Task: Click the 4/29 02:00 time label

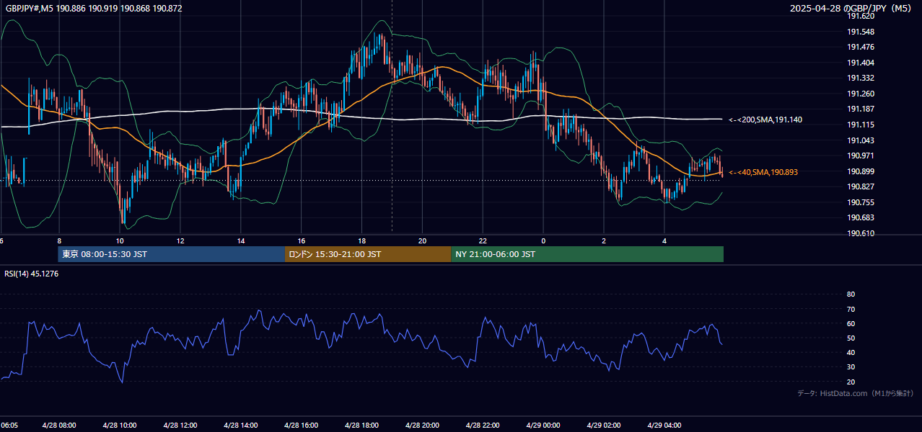Action: coord(604,426)
